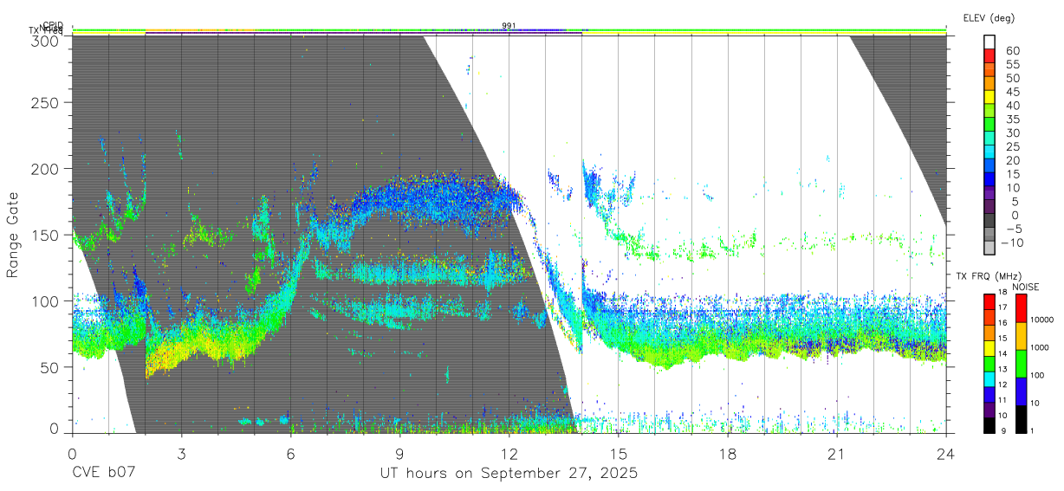The image size is (1064, 491).
Task: Click the 'UT hours on September 27, 2025' label
Action: 509,474
